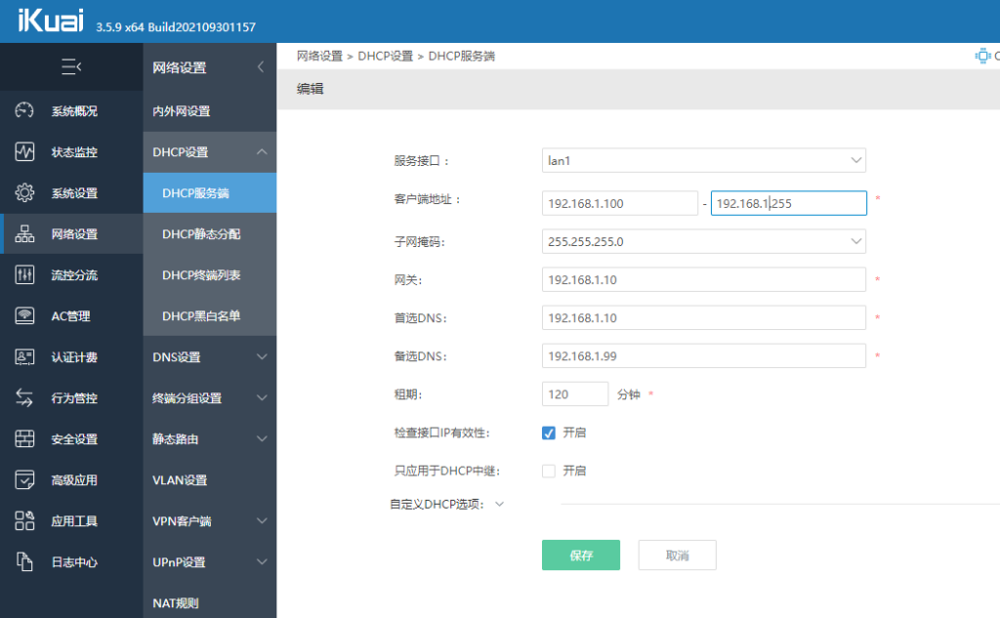Click the 流控分流 sliders icon
This screenshot has width=1000, height=618.
coord(25,275)
